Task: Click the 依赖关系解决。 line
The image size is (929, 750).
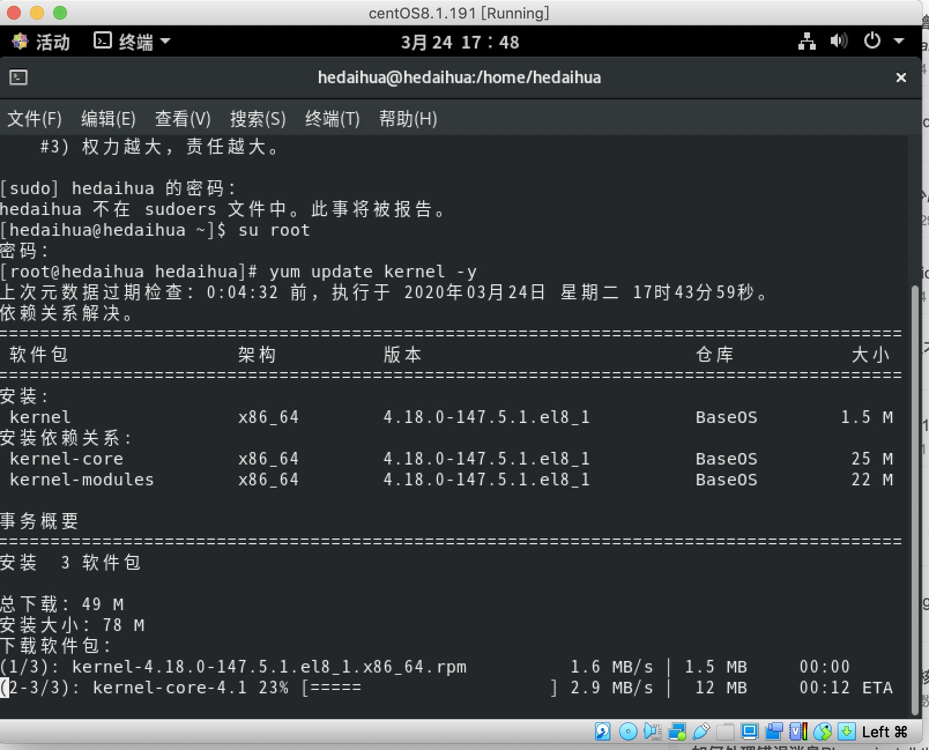Action: [67, 313]
